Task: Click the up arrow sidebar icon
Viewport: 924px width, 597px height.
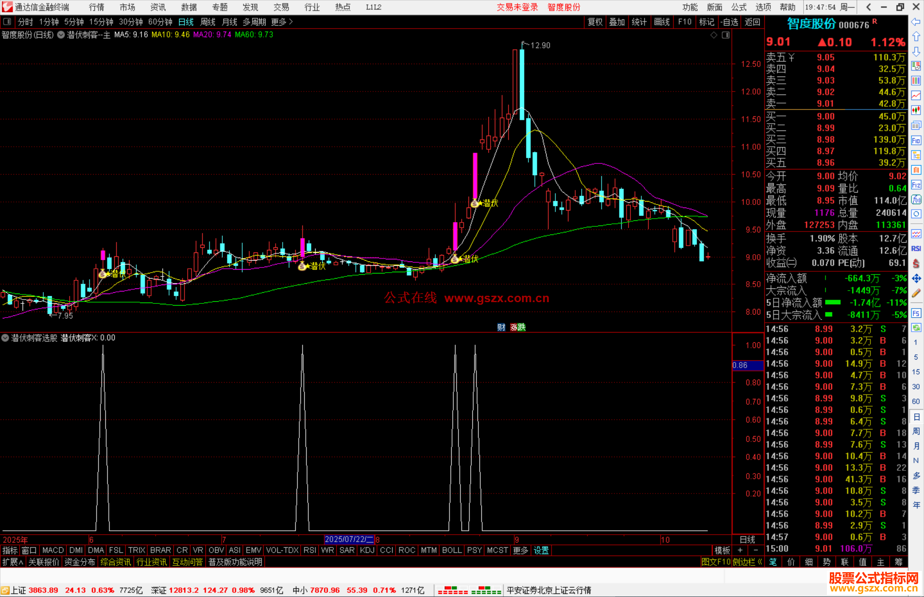Action: (x=916, y=37)
